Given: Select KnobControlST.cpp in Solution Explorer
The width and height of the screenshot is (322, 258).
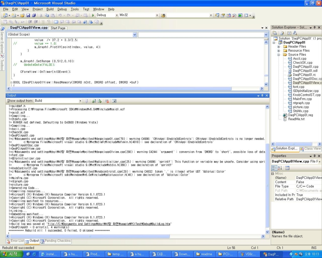Looking at the screenshot, I should pyautogui.click(x=307, y=95).
